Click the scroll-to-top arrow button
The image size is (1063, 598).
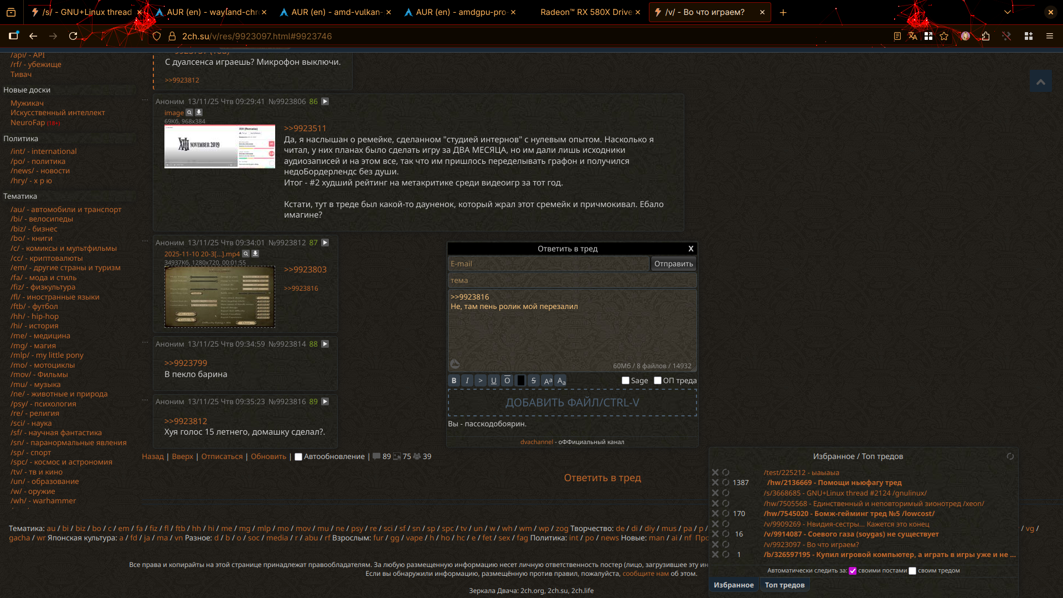click(x=1040, y=82)
